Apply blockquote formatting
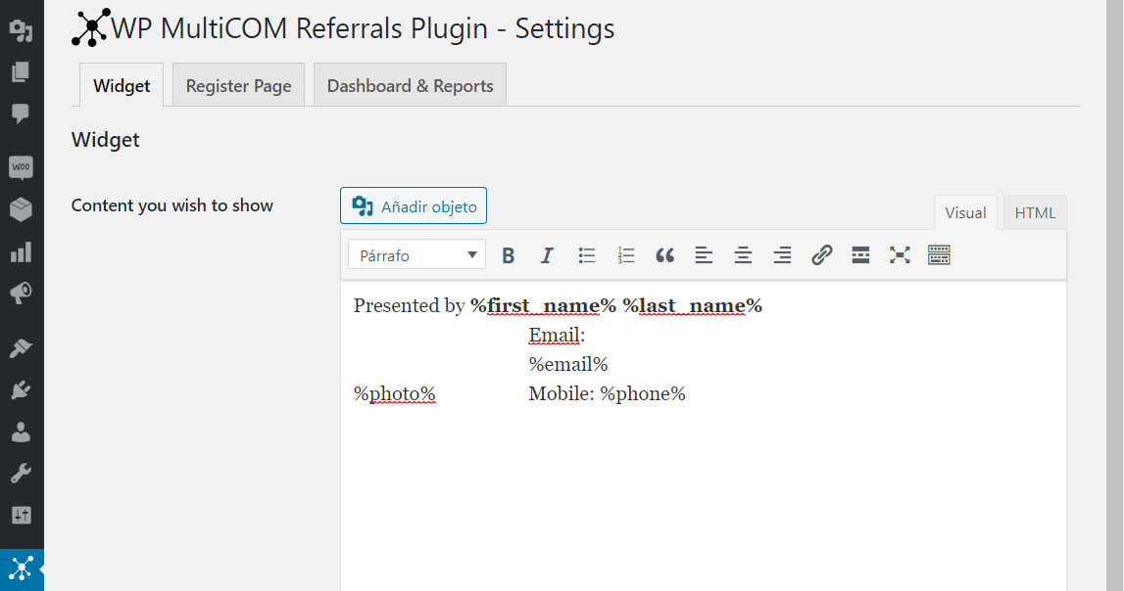This screenshot has height=591, width=1124. click(664, 255)
